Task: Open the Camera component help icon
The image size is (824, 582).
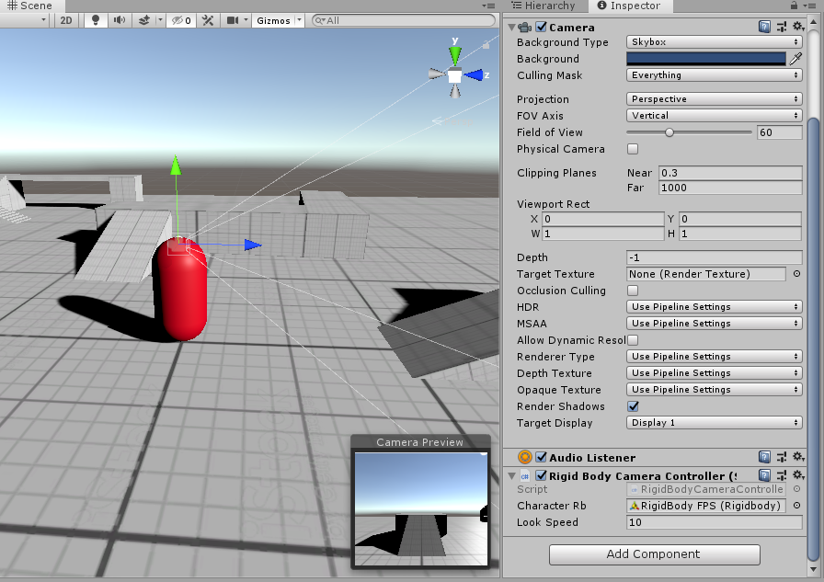Action: click(x=764, y=27)
